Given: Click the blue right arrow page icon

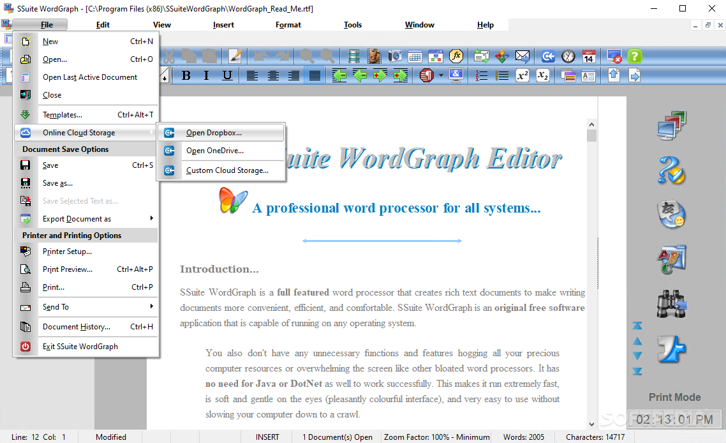Looking at the screenshot, I should [x=635, y=75].
